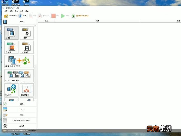
Task: Click the desktop output path in status bar
Action: (x=17, y=130)
